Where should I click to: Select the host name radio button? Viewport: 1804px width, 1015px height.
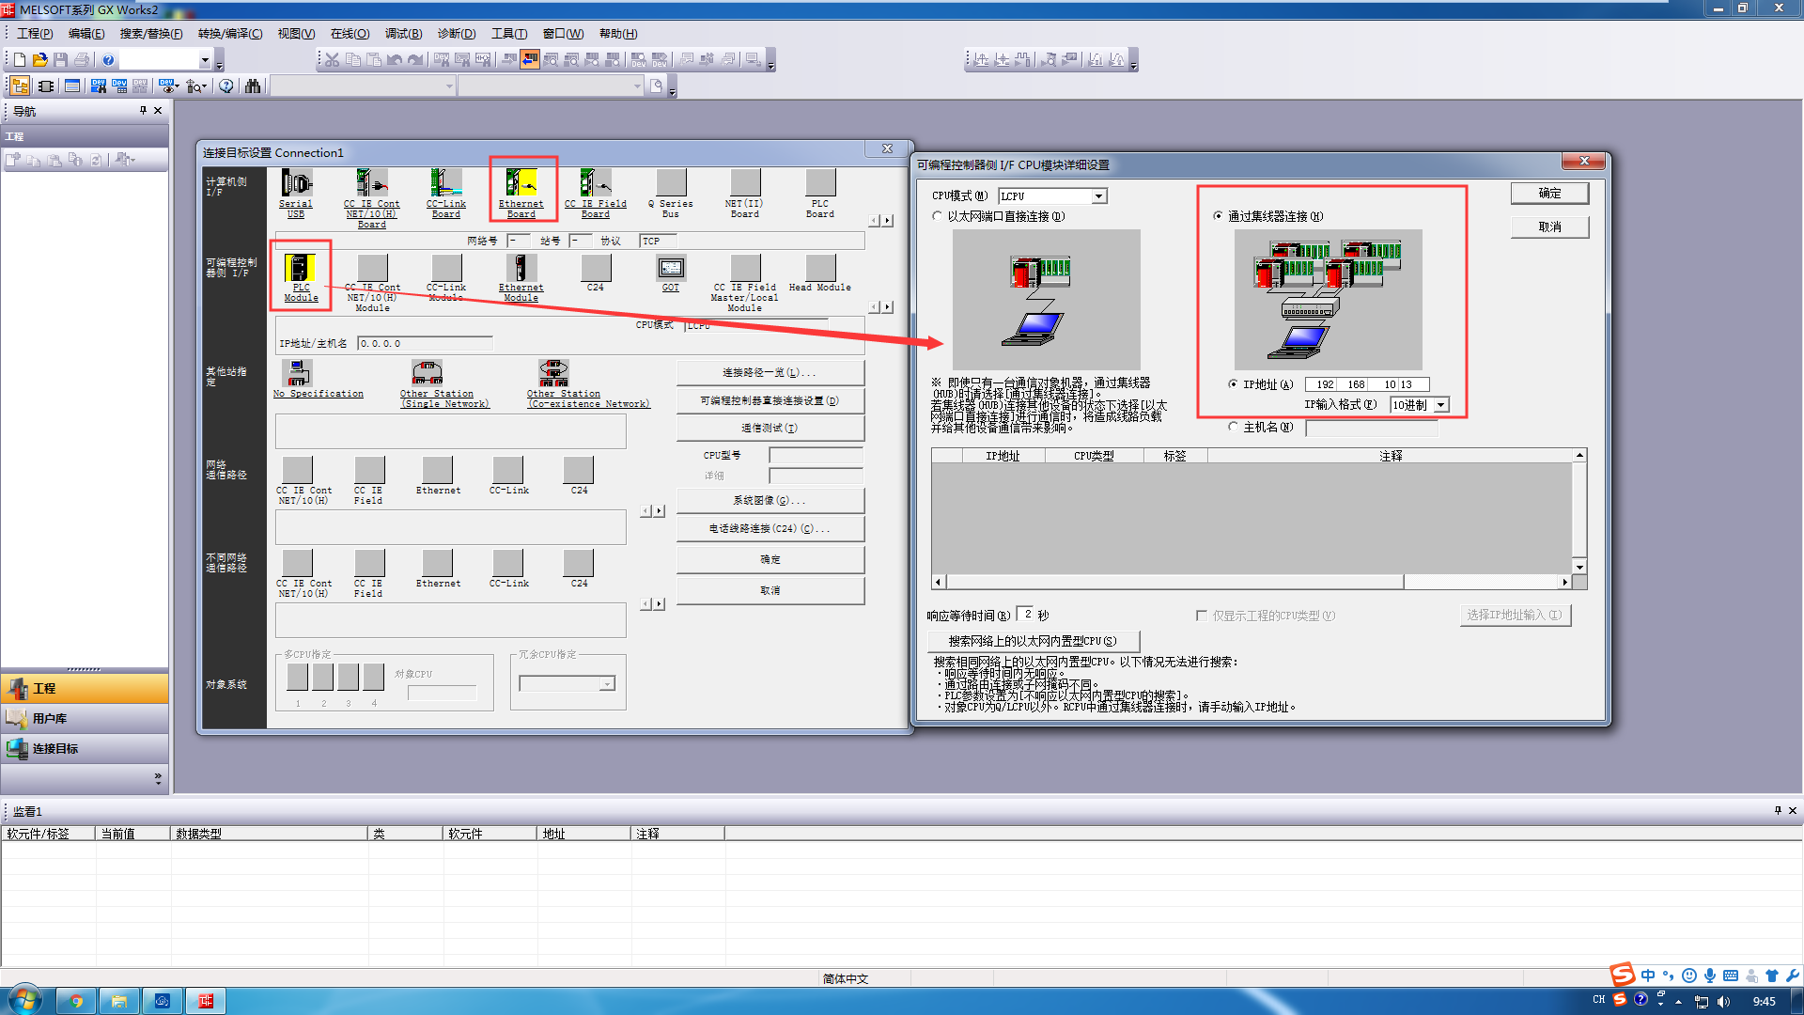click(x=1234, y=427)
